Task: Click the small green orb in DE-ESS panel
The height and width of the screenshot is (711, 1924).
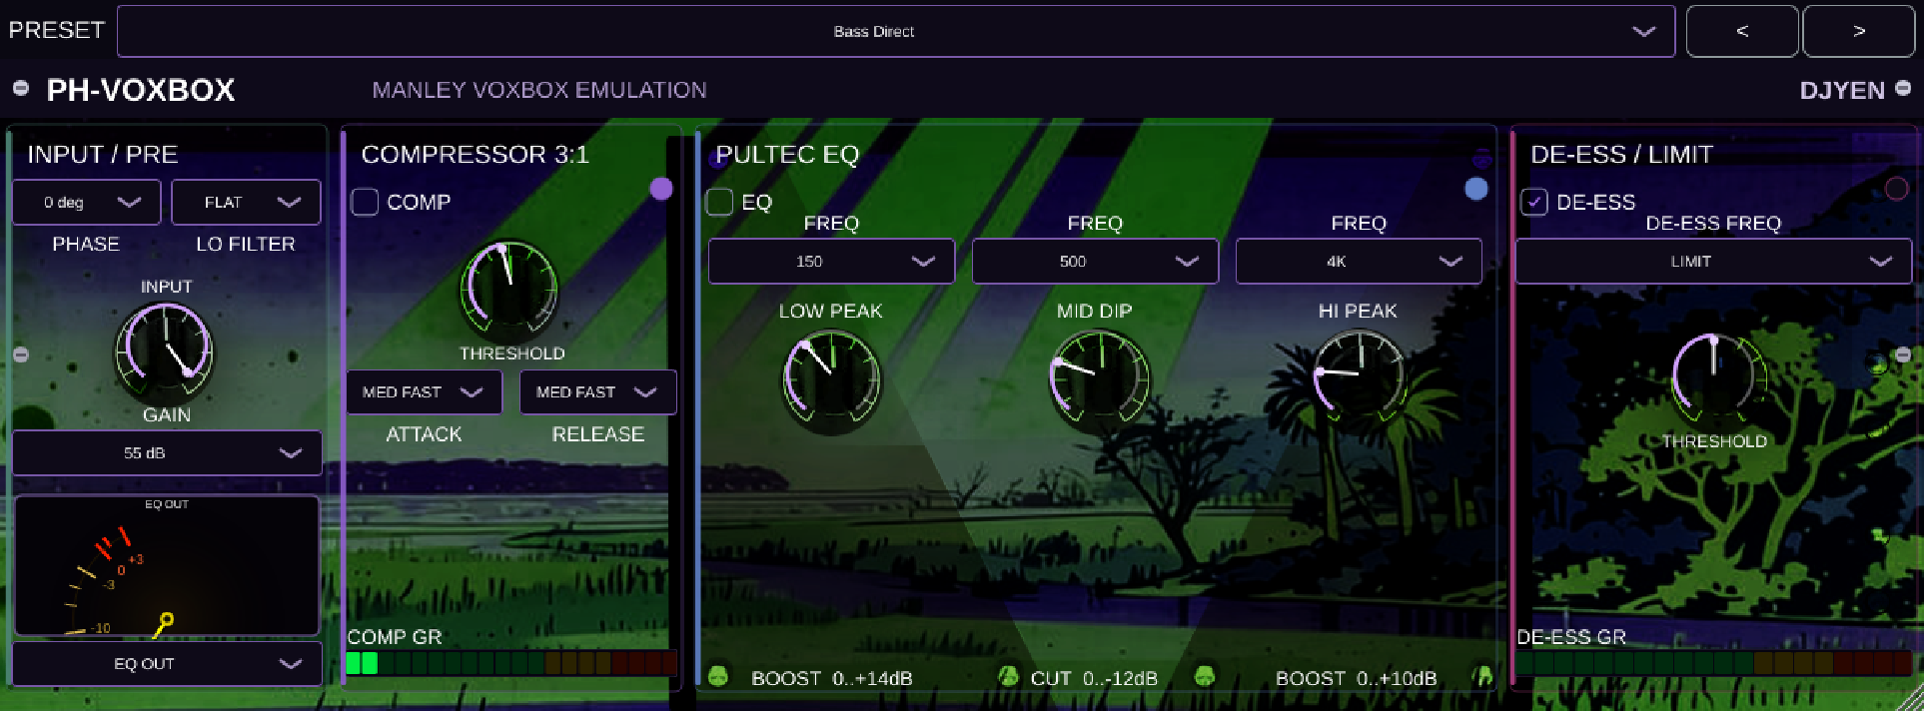Action: [1878, 364]
